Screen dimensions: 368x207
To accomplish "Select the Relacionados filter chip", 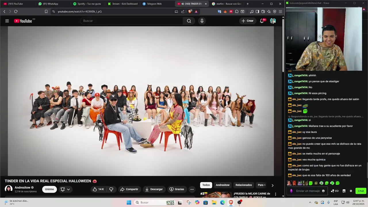I will tap(244, 185).
